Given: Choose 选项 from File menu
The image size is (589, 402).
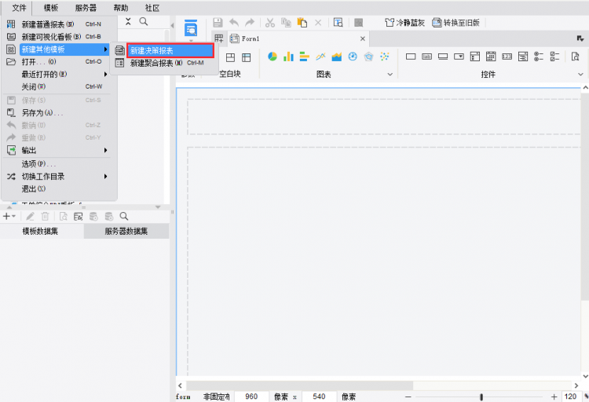Looking at the screenshot, I should (57, 164).
